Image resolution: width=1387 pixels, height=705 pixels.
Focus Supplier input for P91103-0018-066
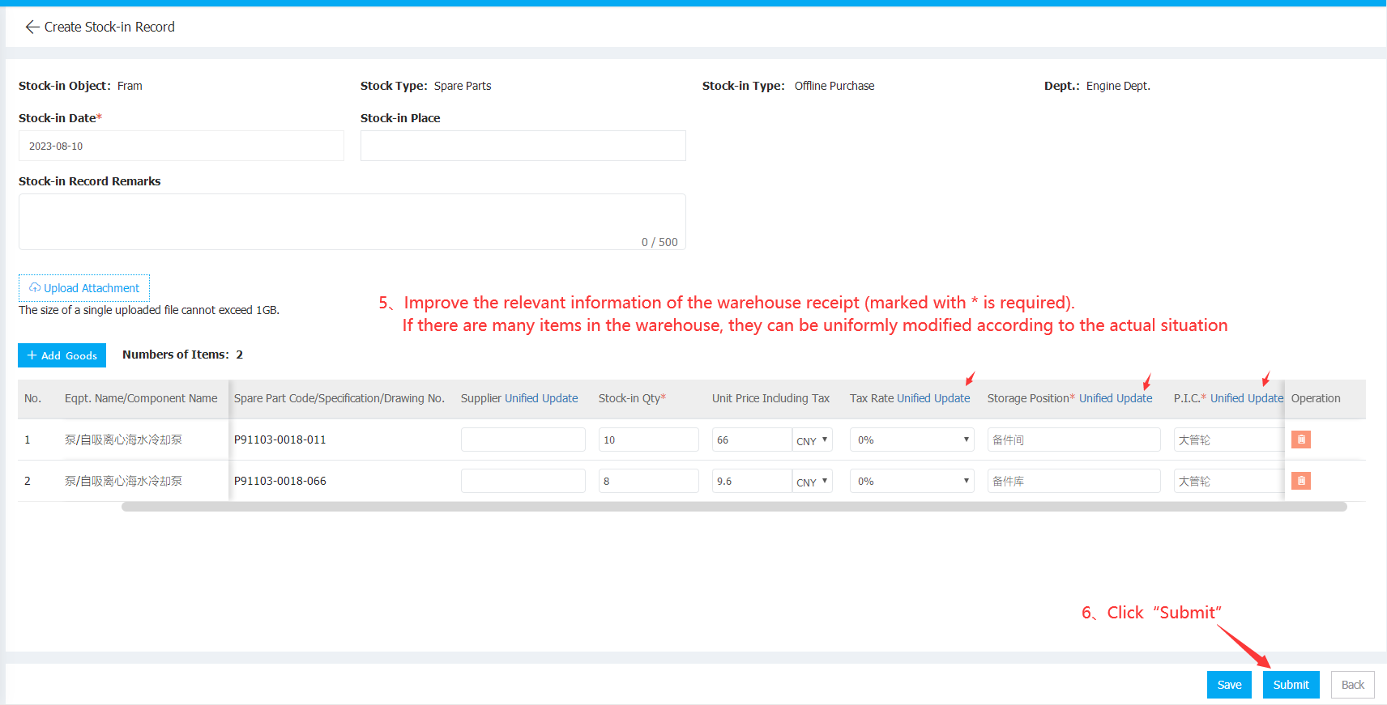tap(523, 481)
